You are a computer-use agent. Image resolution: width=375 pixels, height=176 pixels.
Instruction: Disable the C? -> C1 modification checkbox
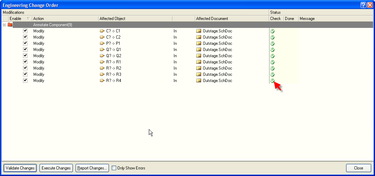coord(25,31)
